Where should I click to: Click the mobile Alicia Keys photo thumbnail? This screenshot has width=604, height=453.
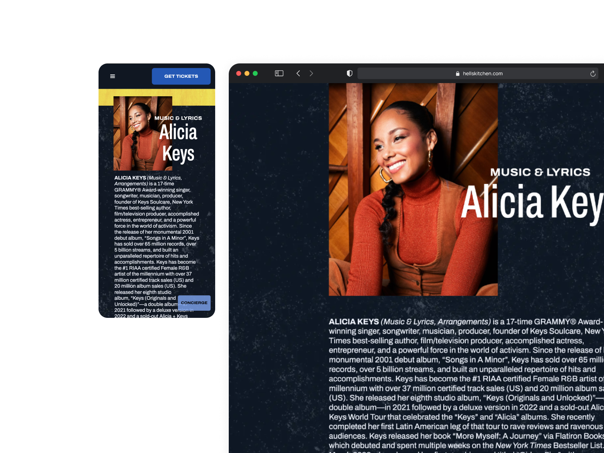[143, 133]
